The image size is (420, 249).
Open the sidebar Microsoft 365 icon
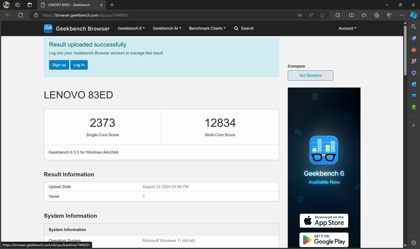(413, 72)
